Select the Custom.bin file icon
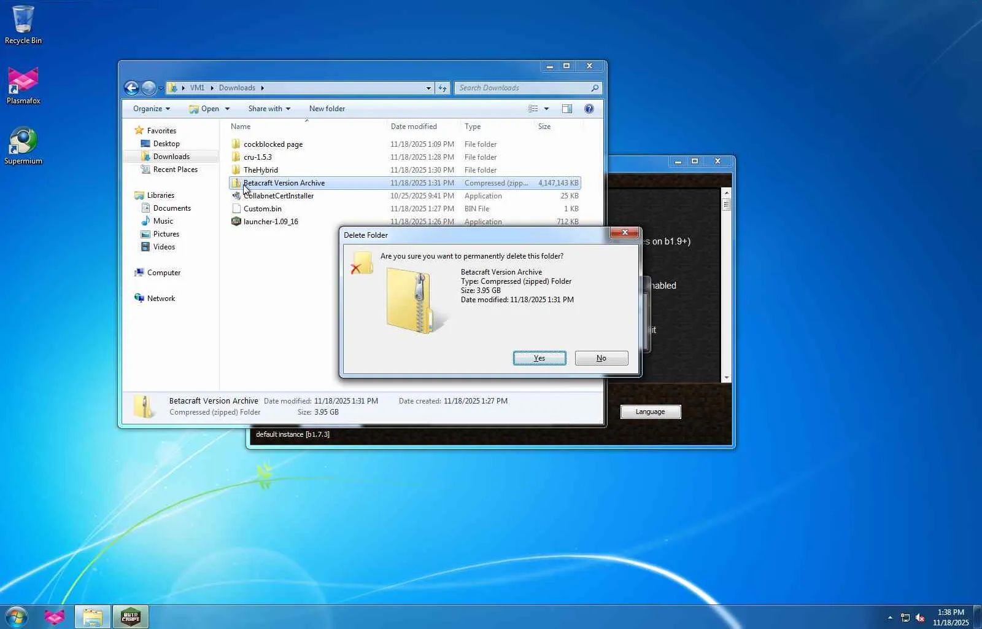Viewport: 982px width, 629px height. coord(236,209)
